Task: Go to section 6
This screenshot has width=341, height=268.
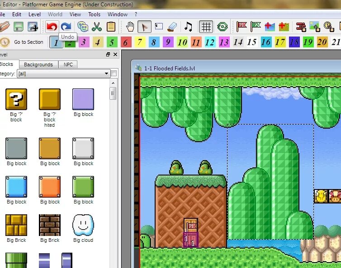Action: click(126, 42)
